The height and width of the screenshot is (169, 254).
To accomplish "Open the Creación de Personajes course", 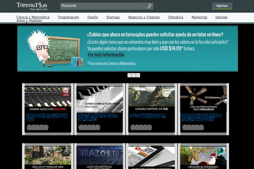I will (203, 156).
